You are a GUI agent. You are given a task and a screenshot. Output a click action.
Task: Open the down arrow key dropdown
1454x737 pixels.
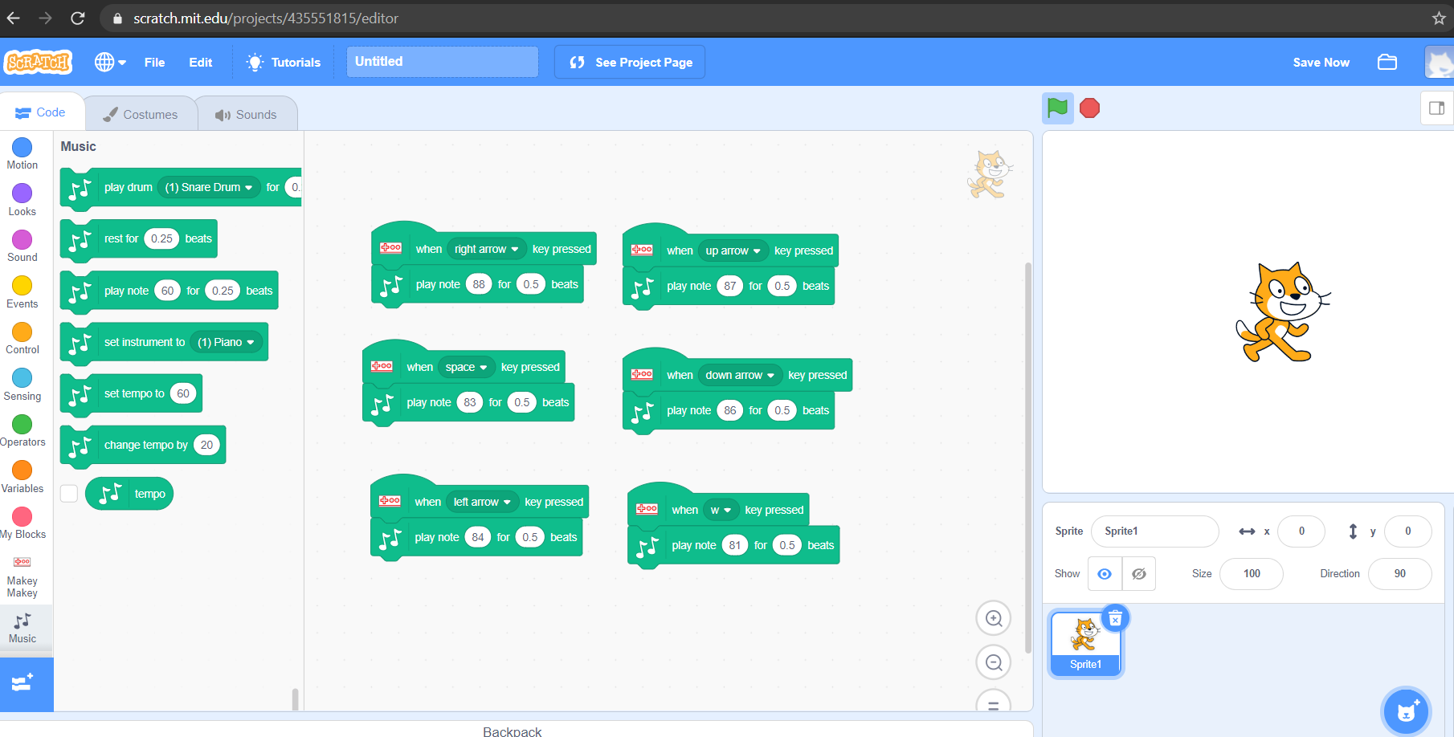pos(740,375)
